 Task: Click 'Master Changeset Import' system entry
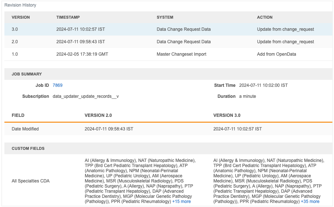(181, 54)
